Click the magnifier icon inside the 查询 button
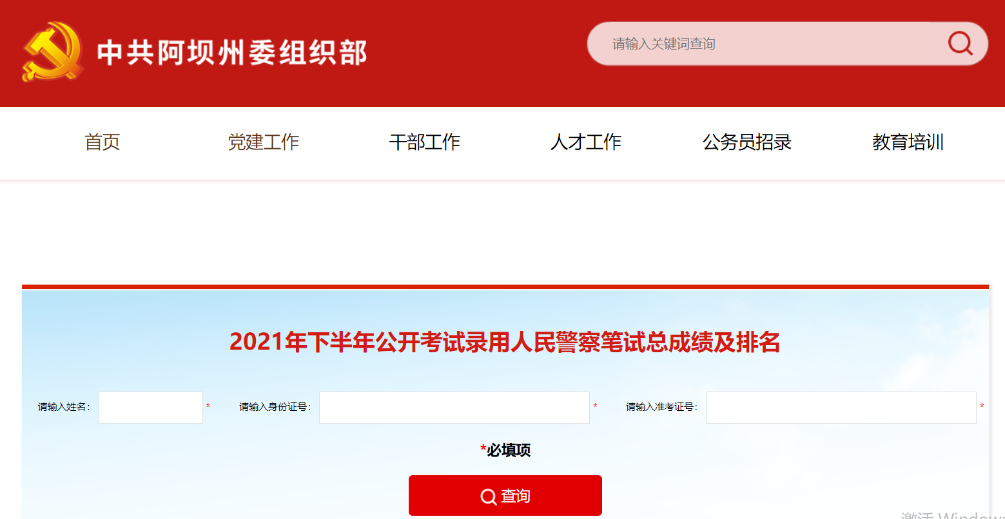 coord(488,496)
